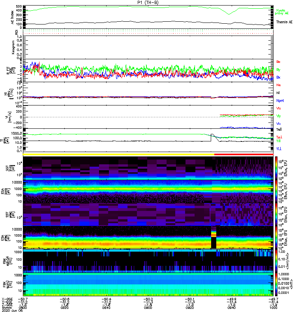The width and height of the screenshot is (296, 316).
Task: Click the ESA ion spectrogram color bar
Action: pyautogui.click(x=276, y=191)
